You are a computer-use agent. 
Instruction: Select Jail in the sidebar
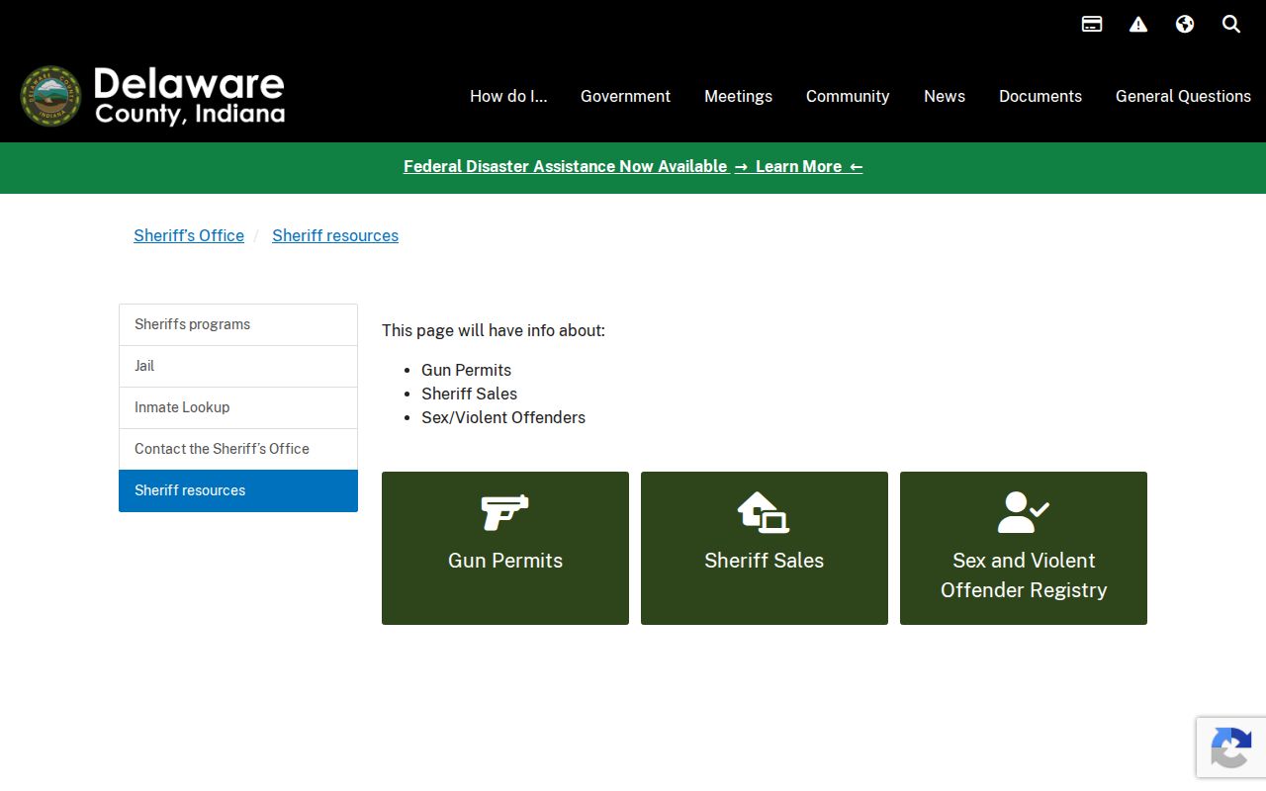(238, 366)
